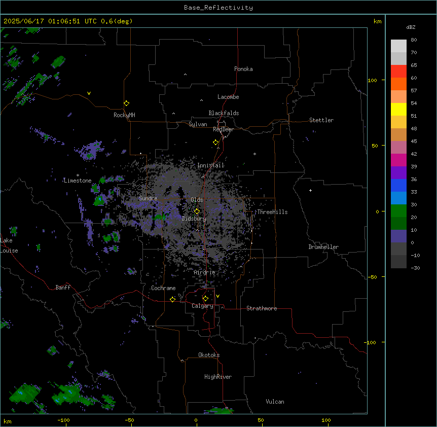Screen dimensions: 437x427
Task: Select the Ponoka city label
Action: (x=243, y=69)
